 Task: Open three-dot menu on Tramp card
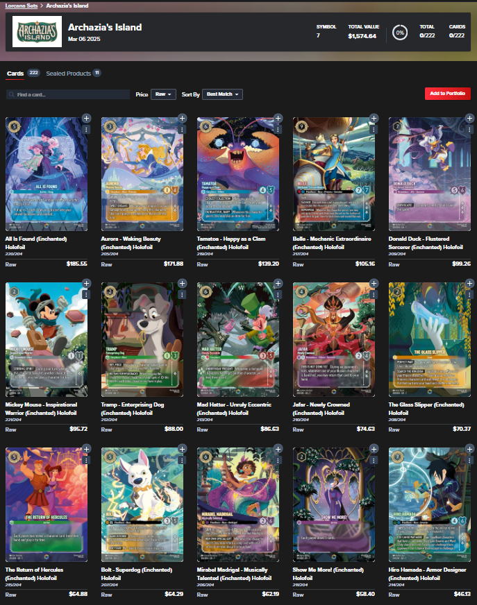183,295
